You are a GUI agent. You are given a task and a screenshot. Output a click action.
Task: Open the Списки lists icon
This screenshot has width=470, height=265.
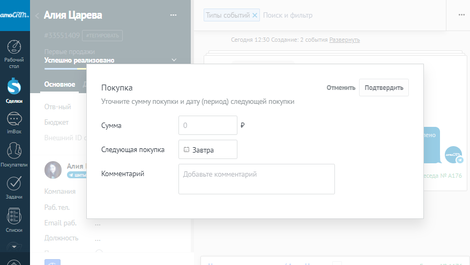click(x=14, y=220)
